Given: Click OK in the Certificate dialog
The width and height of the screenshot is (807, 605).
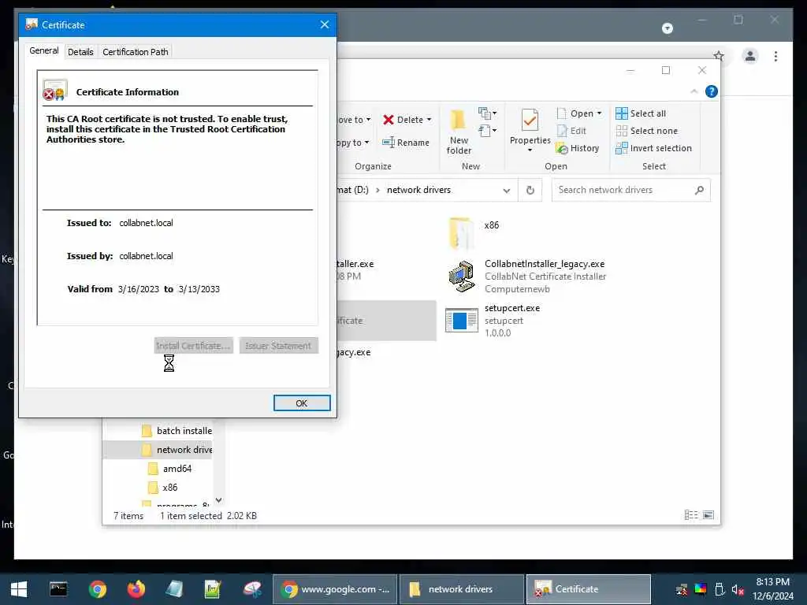Looking at the screenshot, I should [x=302, y=403].
